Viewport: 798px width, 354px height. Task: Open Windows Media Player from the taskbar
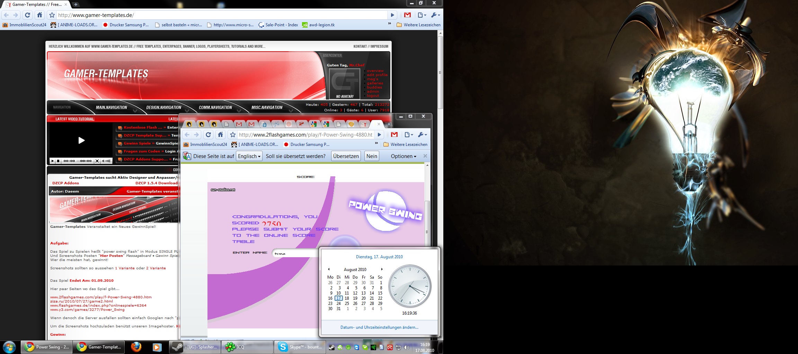pyautogui.click(x=157, y=347)
